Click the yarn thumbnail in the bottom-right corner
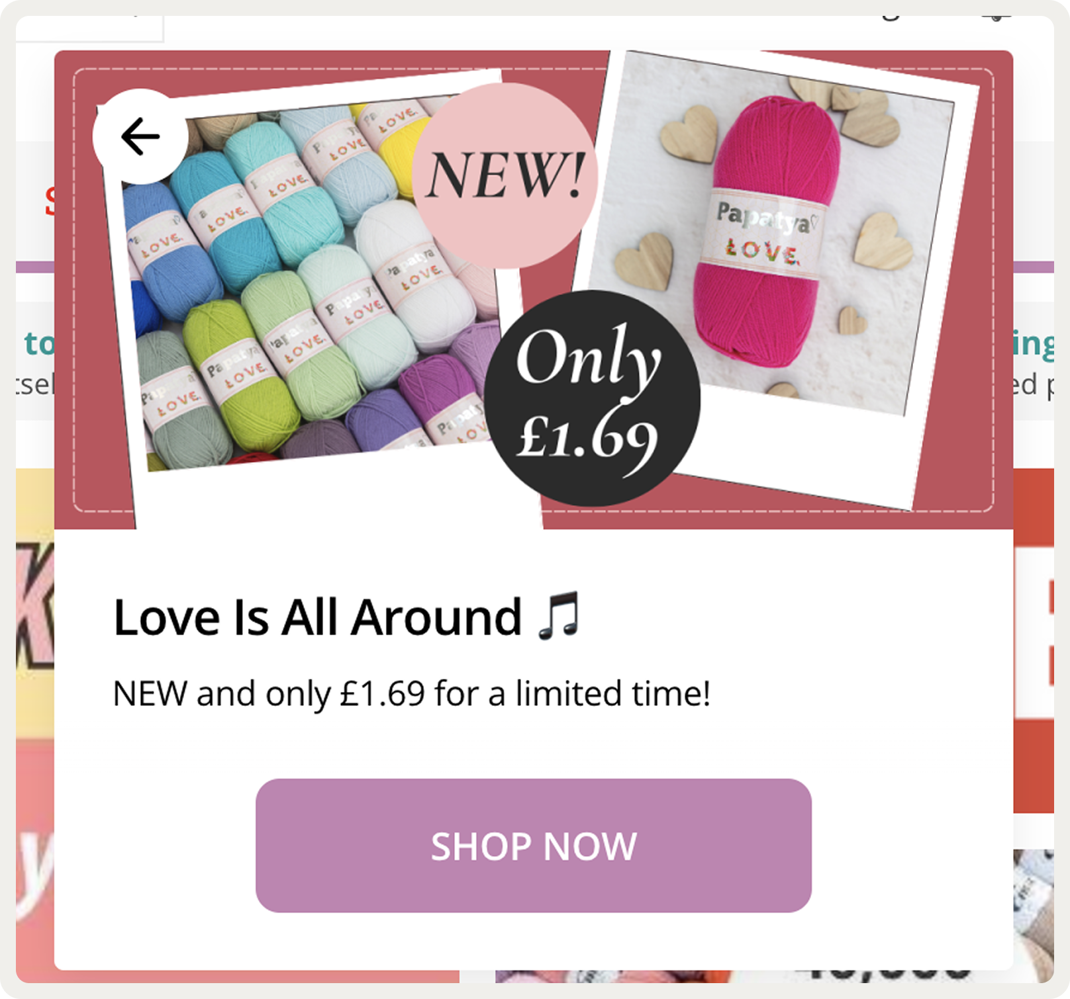Screen dimensions: 1070x999 tap(1034, 913)
